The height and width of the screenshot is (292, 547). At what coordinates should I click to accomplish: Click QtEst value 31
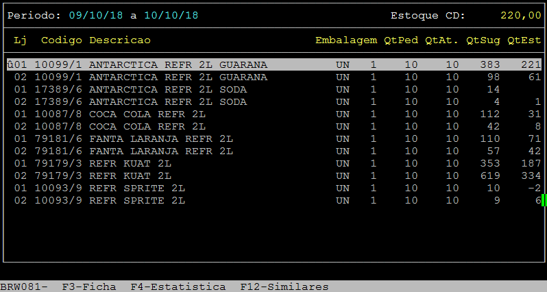535,114
